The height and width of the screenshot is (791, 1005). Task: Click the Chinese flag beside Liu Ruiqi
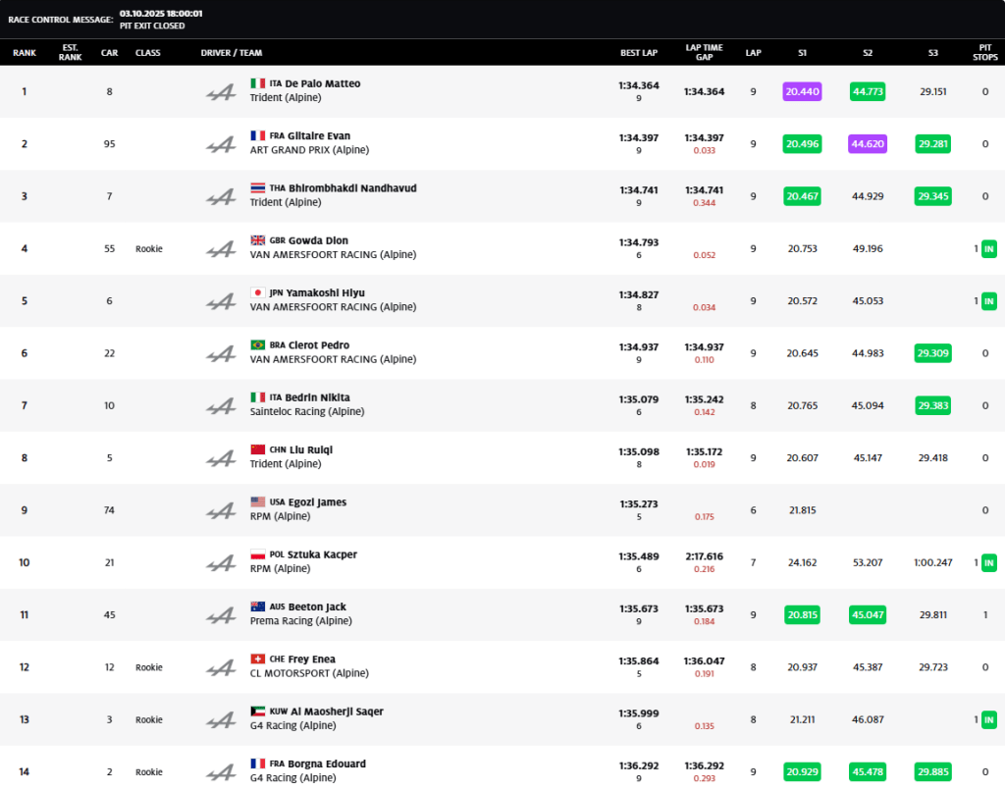point(258,450)
